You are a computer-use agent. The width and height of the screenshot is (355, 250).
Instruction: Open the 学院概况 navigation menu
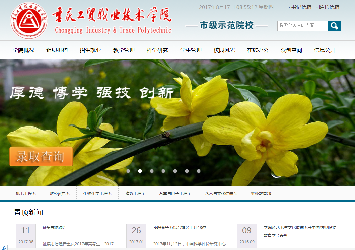(23, 50)
